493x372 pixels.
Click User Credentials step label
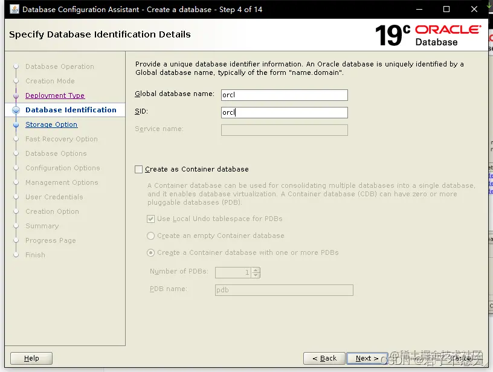pyautogui.click(x=54, y=197)
